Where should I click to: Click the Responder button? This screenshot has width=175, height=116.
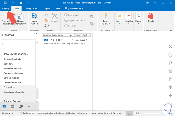pyautogui.click(x=71, y=15)
